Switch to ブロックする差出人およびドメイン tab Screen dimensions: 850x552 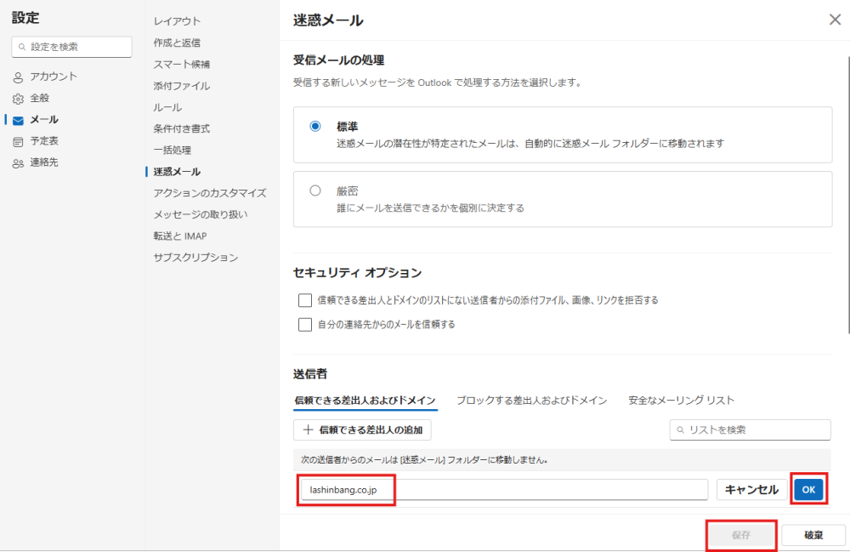point(531,400)
